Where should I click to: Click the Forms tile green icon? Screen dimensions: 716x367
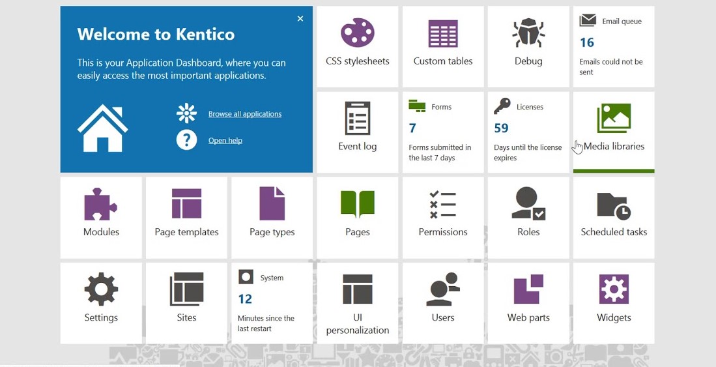417,106
